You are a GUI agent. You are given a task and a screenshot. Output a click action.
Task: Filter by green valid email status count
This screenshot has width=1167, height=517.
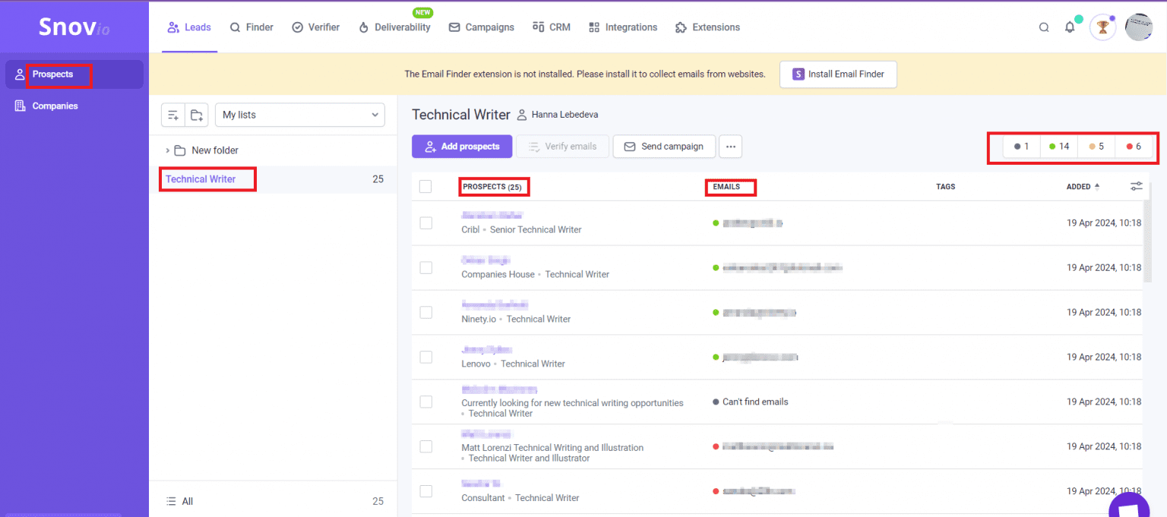pyautogui.click(x=1059, y=147)
